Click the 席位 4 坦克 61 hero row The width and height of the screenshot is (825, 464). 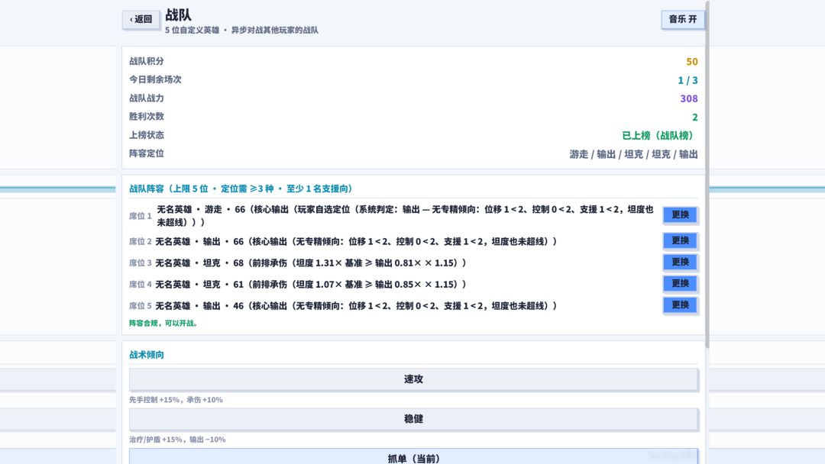[x=310, y=285]
